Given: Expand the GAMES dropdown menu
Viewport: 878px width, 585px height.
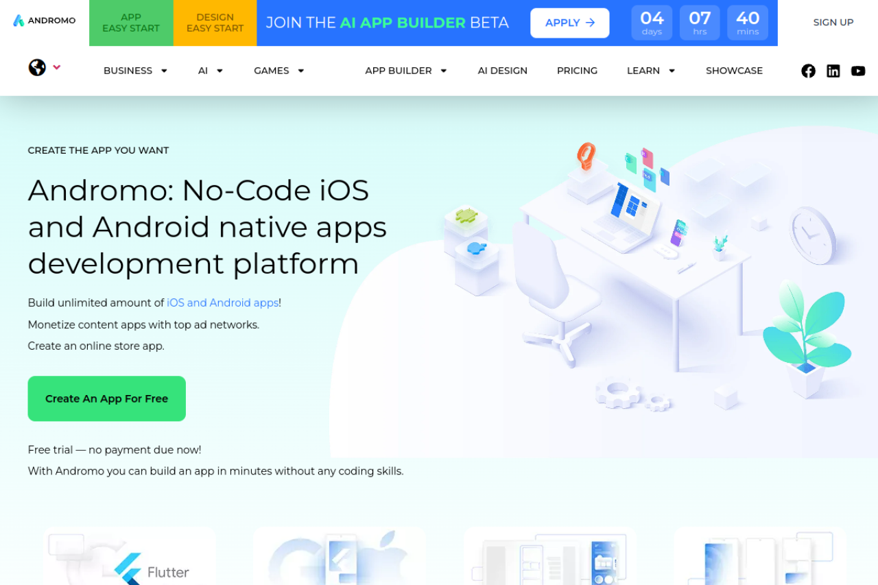Looking at the screenshot, I should coord(278,71).
